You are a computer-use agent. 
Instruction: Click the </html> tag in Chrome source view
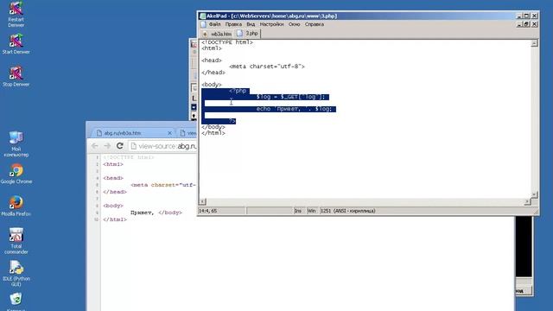115,219
